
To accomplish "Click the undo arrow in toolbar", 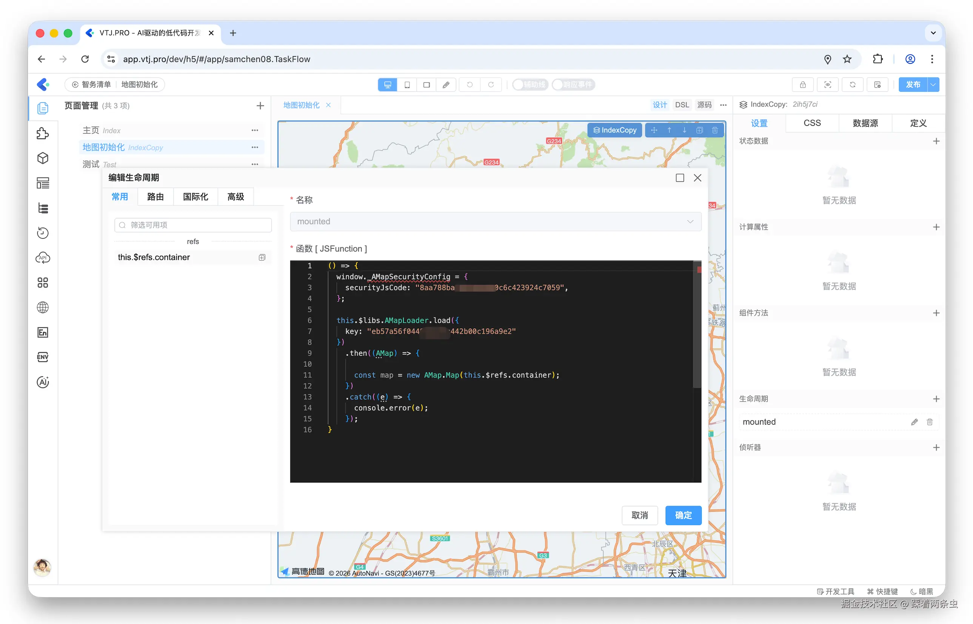I will 470,85.
